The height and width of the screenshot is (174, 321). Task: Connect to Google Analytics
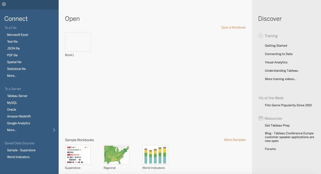click(18, 123)
